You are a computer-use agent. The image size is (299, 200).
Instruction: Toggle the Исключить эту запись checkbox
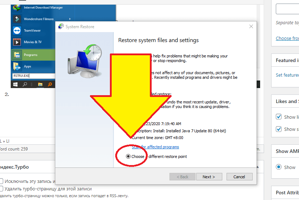coord(1,181)
